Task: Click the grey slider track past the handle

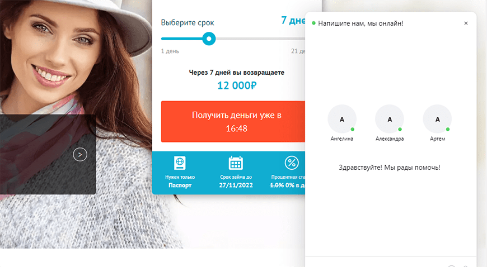Action: (260, 39)
